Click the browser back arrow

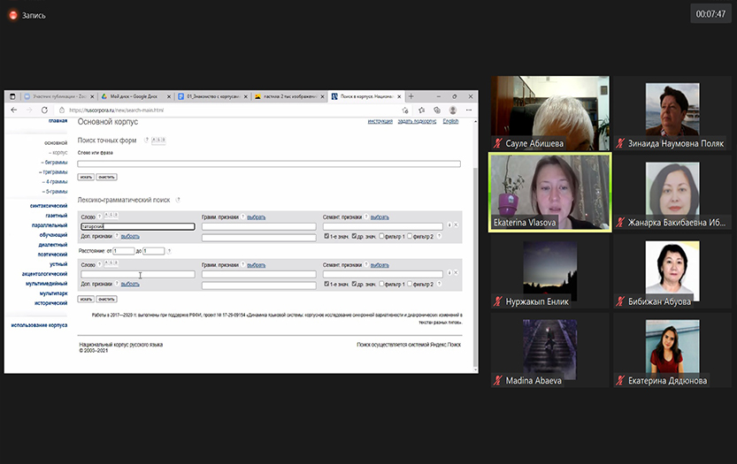(13, 110)
